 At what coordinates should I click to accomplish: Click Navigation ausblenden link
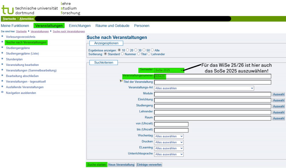click(x=21, y=93)
